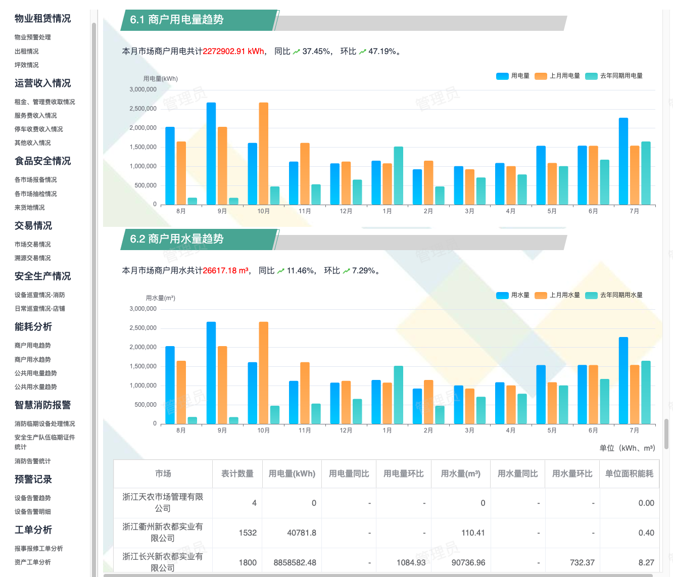The height and width of the screenshot is (577, 673).
Task: Open 各市场抽检情况 sidebar entry
Action: point(36,194)
